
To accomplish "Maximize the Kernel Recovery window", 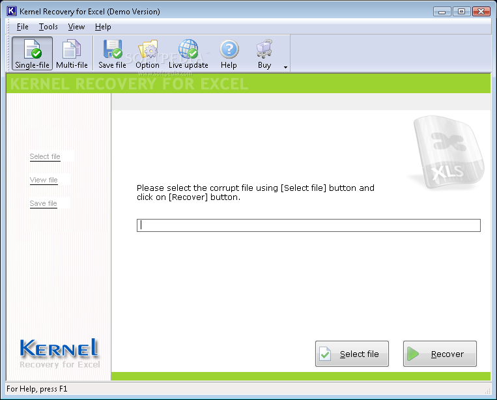I will pos(461,12).
